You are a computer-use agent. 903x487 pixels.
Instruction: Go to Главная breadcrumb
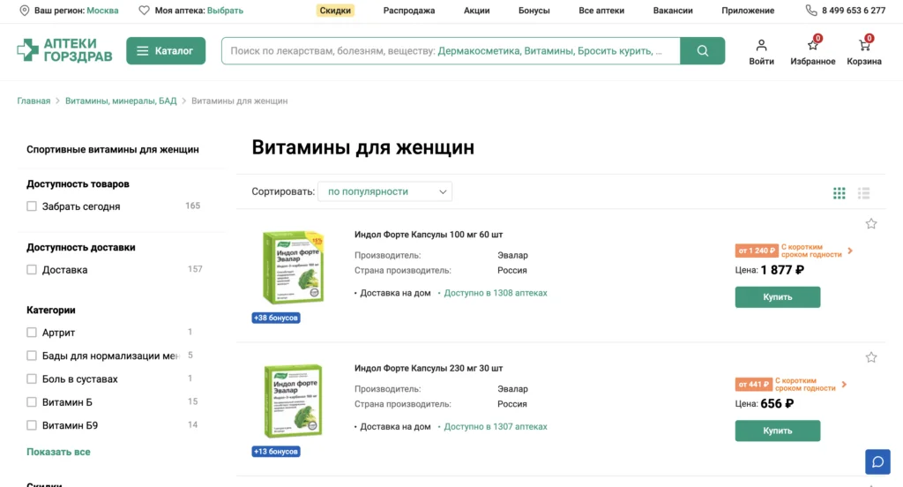(x=34, y=101)
